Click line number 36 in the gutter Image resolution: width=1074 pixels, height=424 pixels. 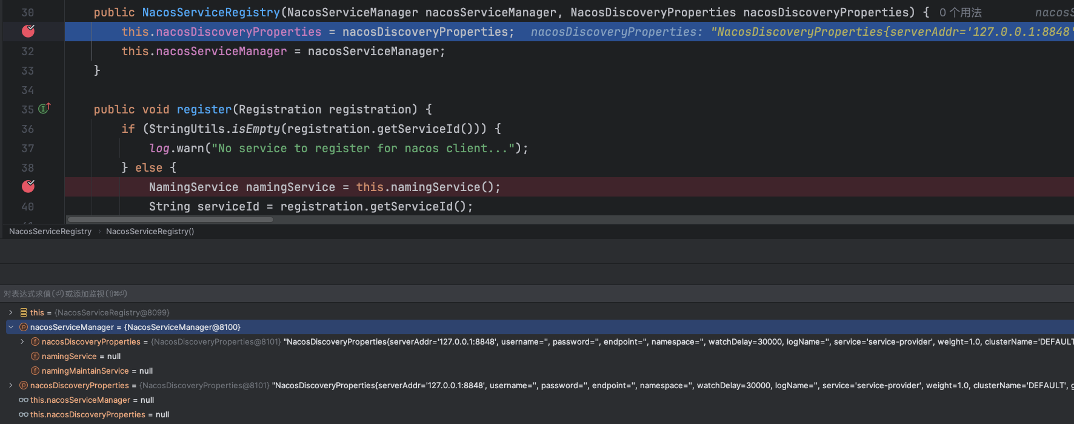click(28, 129)
